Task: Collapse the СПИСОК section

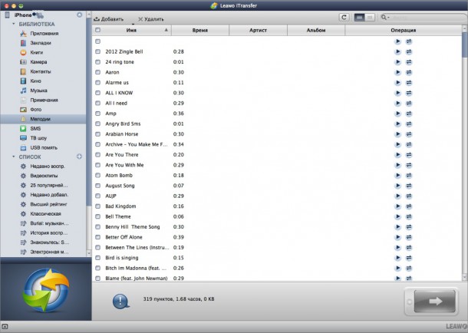Action: (x=14, y=157)
